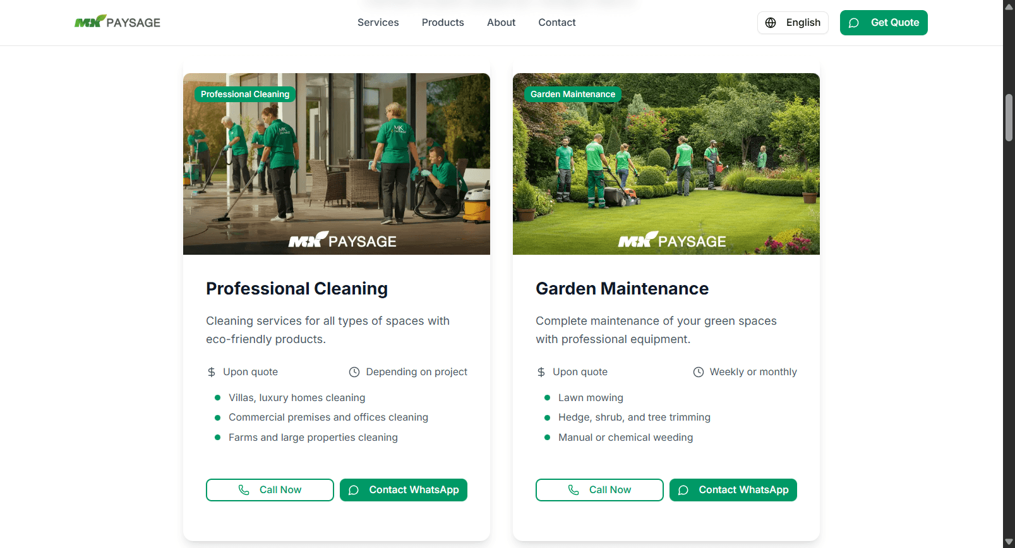The height and width of the screenshot is (548, 1015).
Task: Click the chat bubble icon in Get Quote
Action: pos(854,23)
